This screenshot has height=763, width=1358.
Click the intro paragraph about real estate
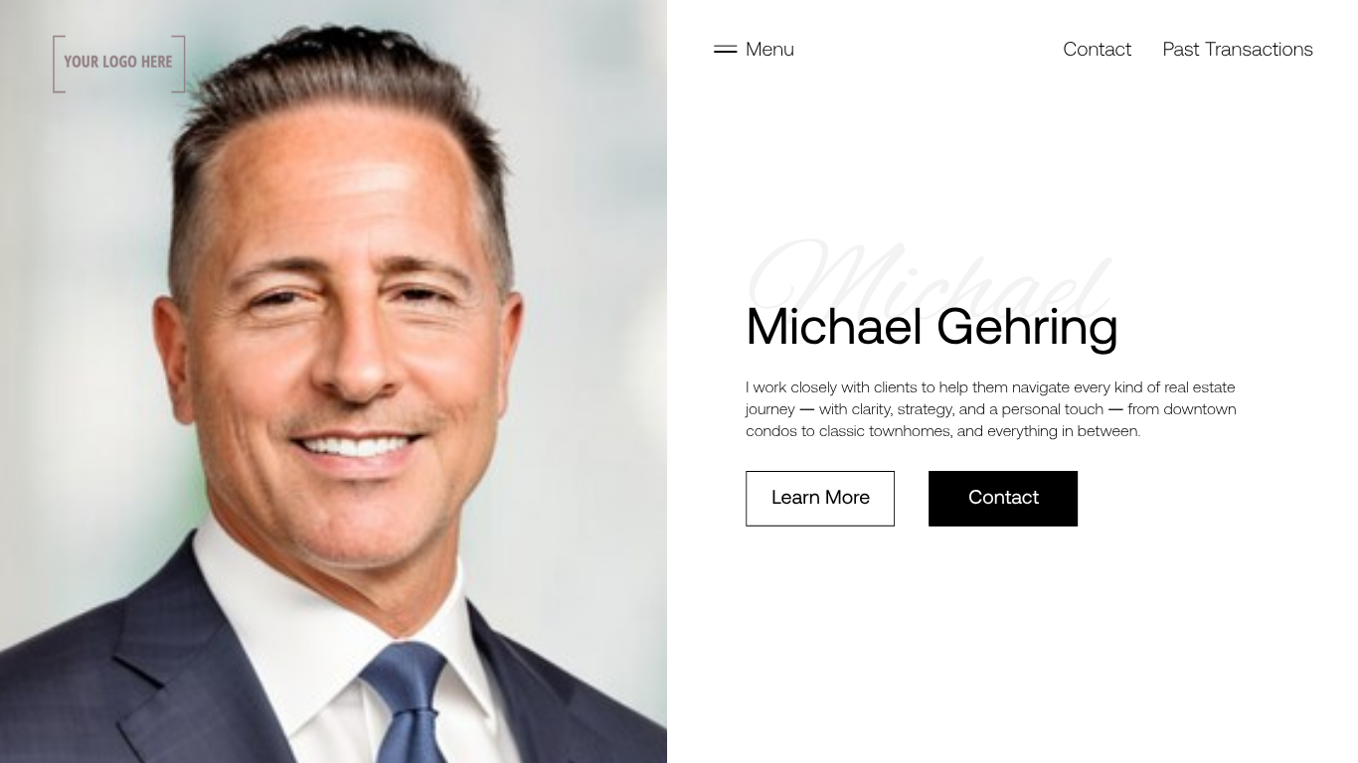coord(991,409)
